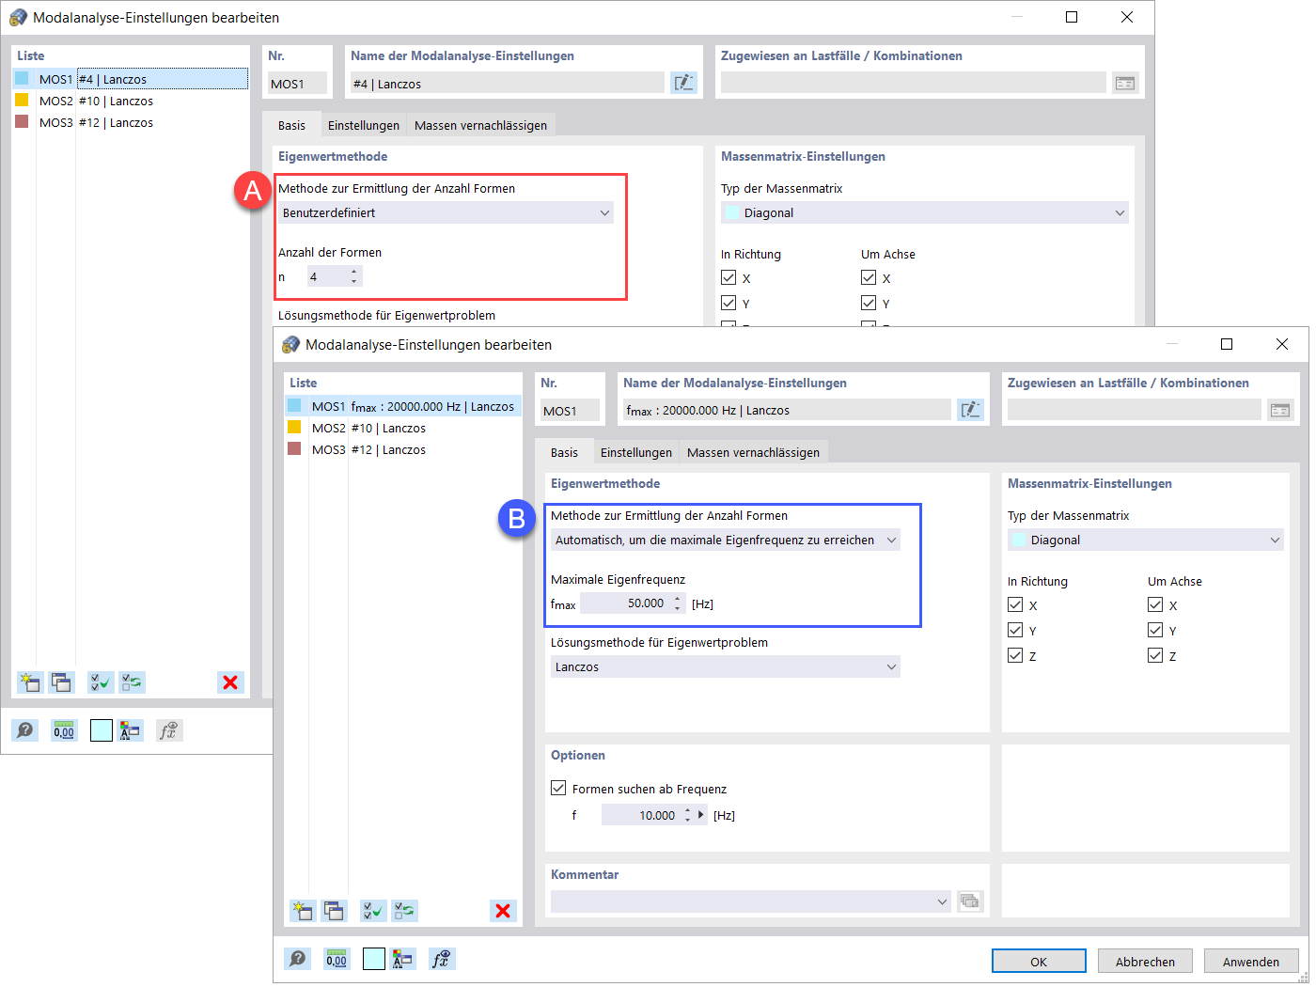Uncheck In Richtung Z in the front window

click(x=1015, y=655)
